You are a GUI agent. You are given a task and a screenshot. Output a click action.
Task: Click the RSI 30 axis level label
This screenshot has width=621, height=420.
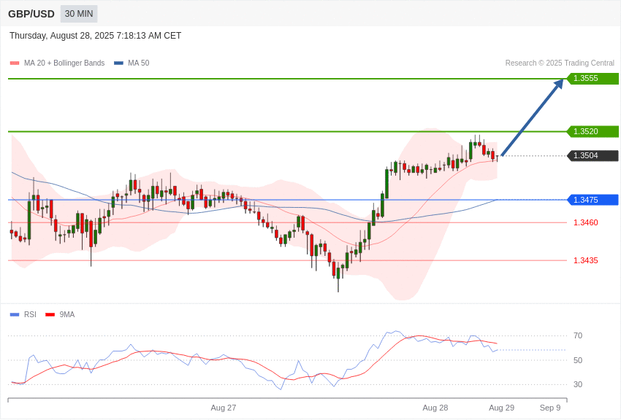[x=578, y=384]
